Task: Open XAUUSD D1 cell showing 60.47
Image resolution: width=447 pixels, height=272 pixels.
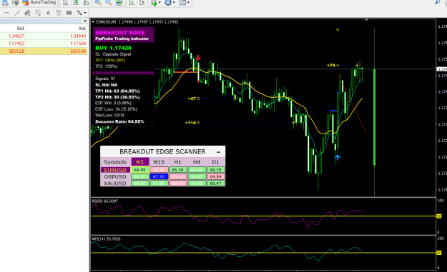Action: pos(215,183)
